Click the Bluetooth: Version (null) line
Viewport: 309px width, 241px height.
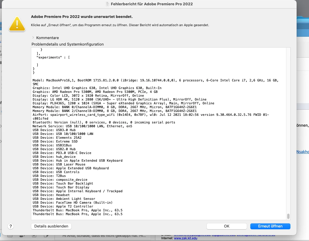coord(104,122)
